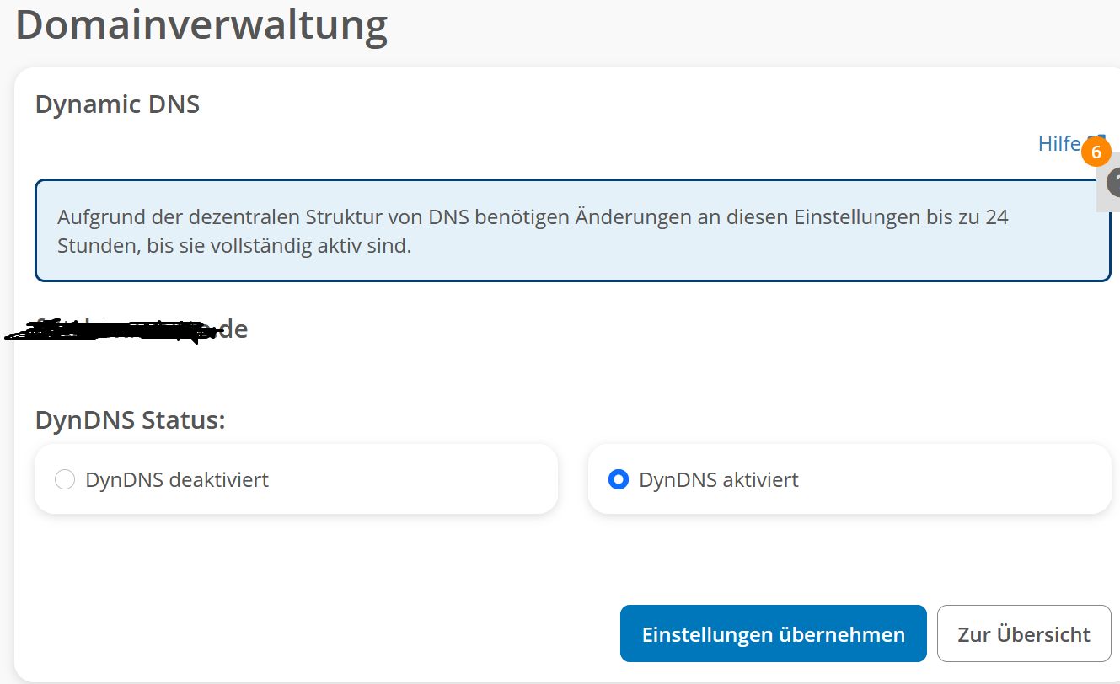
Task: Select the DynDNS aktiviert radio button
Action: pos(619,480)
